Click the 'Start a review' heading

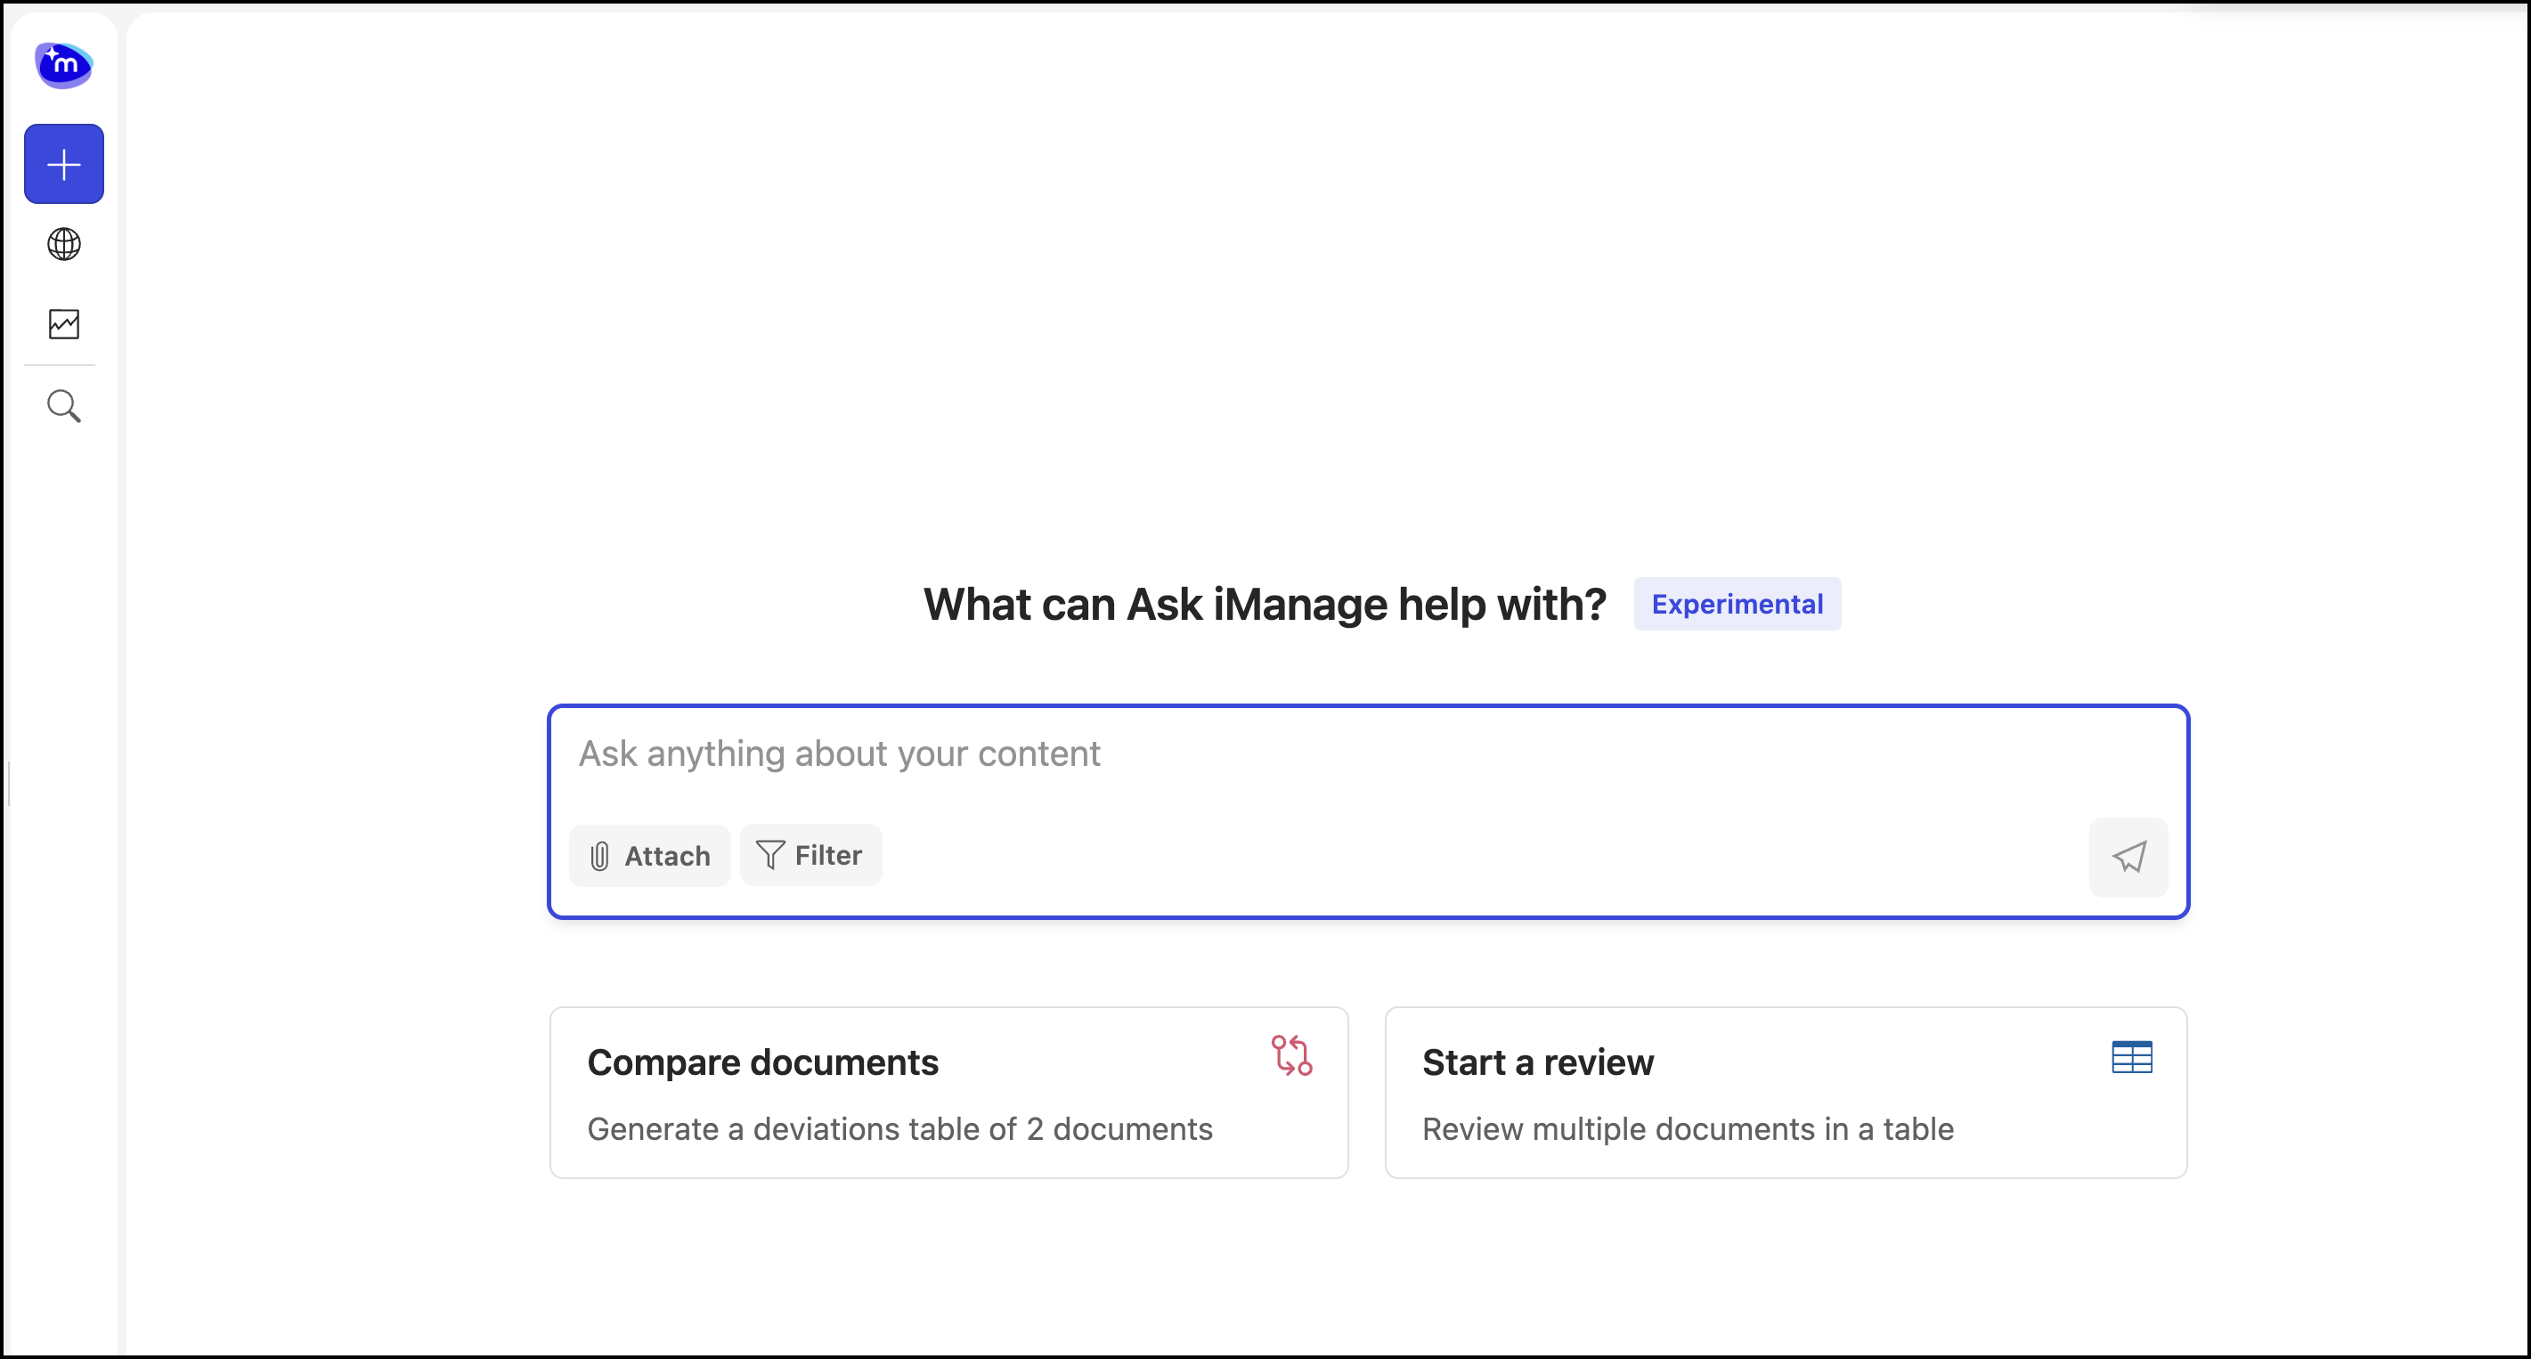[x=1537, y=1062]
